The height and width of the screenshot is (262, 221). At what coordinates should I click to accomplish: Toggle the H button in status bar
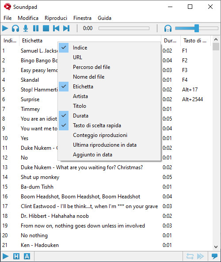click(x=16, y=256)
